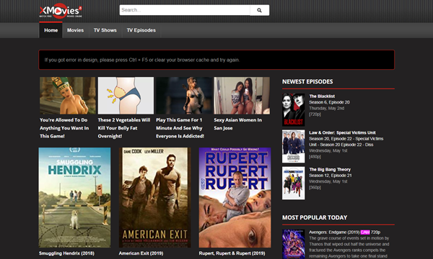Click the magnifier search button
This screenshot has width=433, height=259.
(259, 10)
